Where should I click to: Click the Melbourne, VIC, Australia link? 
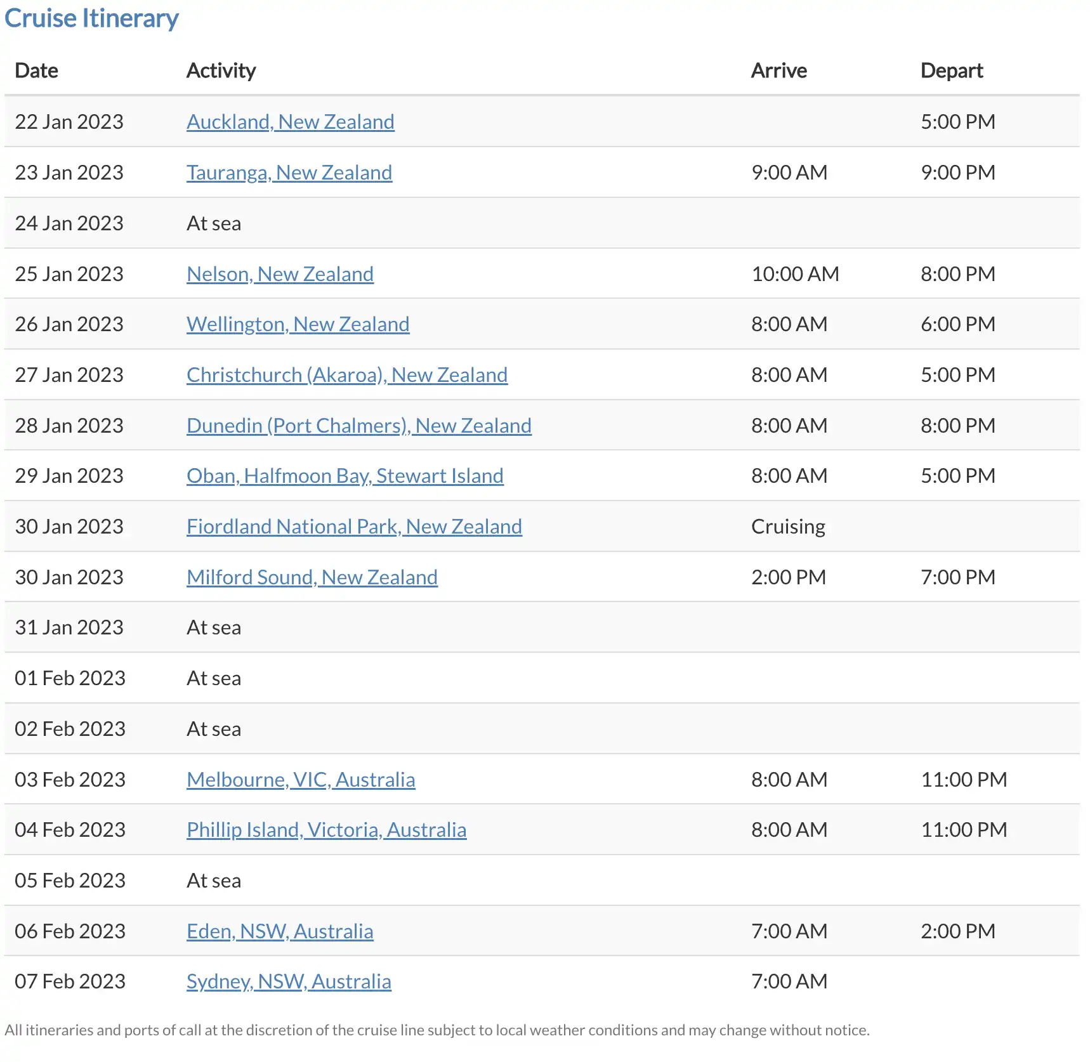(x=301, y=780)
